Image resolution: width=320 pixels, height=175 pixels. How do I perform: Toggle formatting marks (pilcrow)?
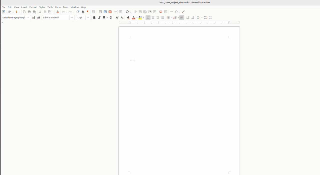[x=87, y=12]
